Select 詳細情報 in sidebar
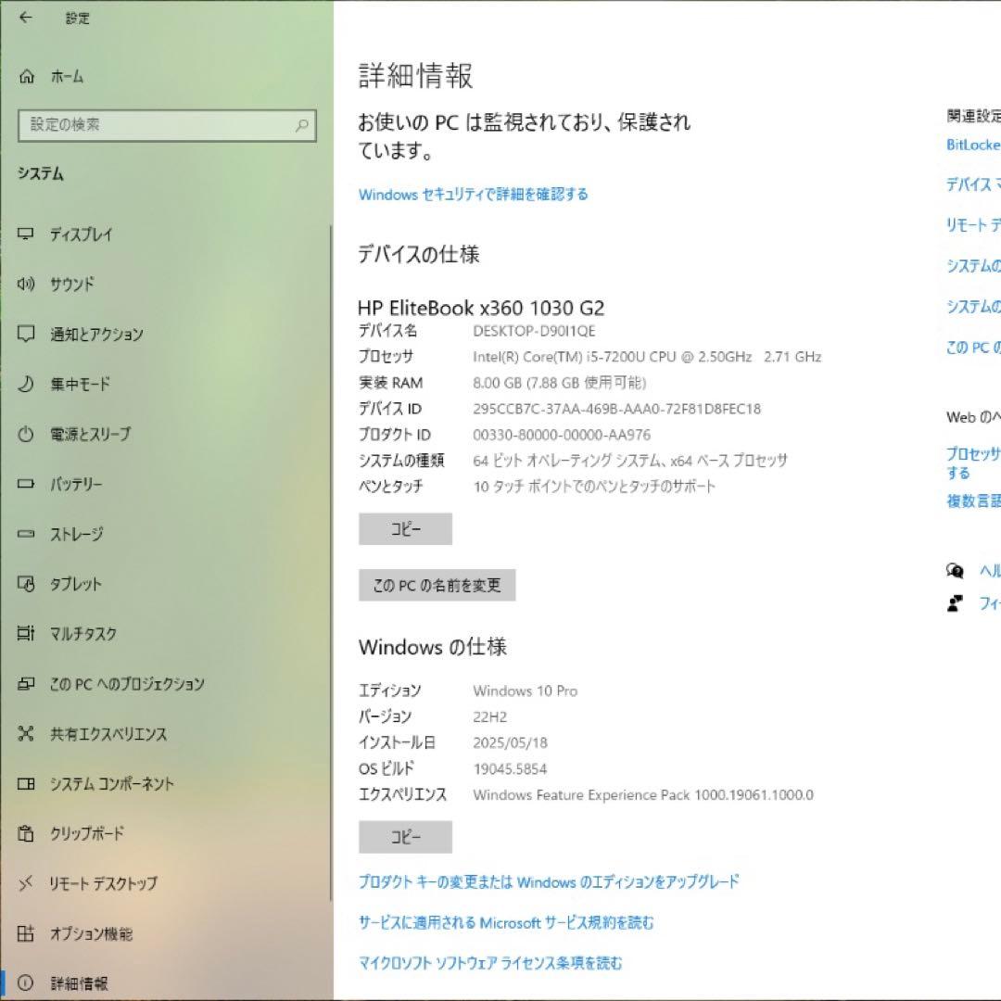The height and width of the screenshot is (1001, 1001). point(78,984)
